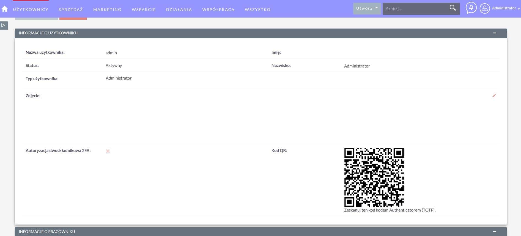Click the Aktywny status value
The height and width of the screenshot is (236, 521).
114,65
